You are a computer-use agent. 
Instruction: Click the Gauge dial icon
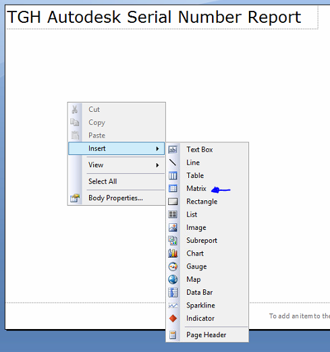point(173,266)
